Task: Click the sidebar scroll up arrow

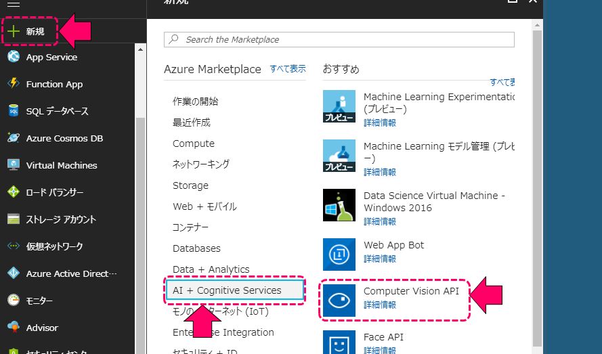Action: tap(140, 49)
